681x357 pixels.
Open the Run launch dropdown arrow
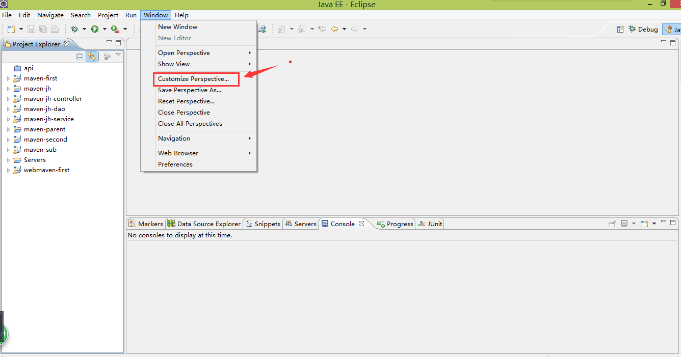pyautogui.click(x=104, y=29)
